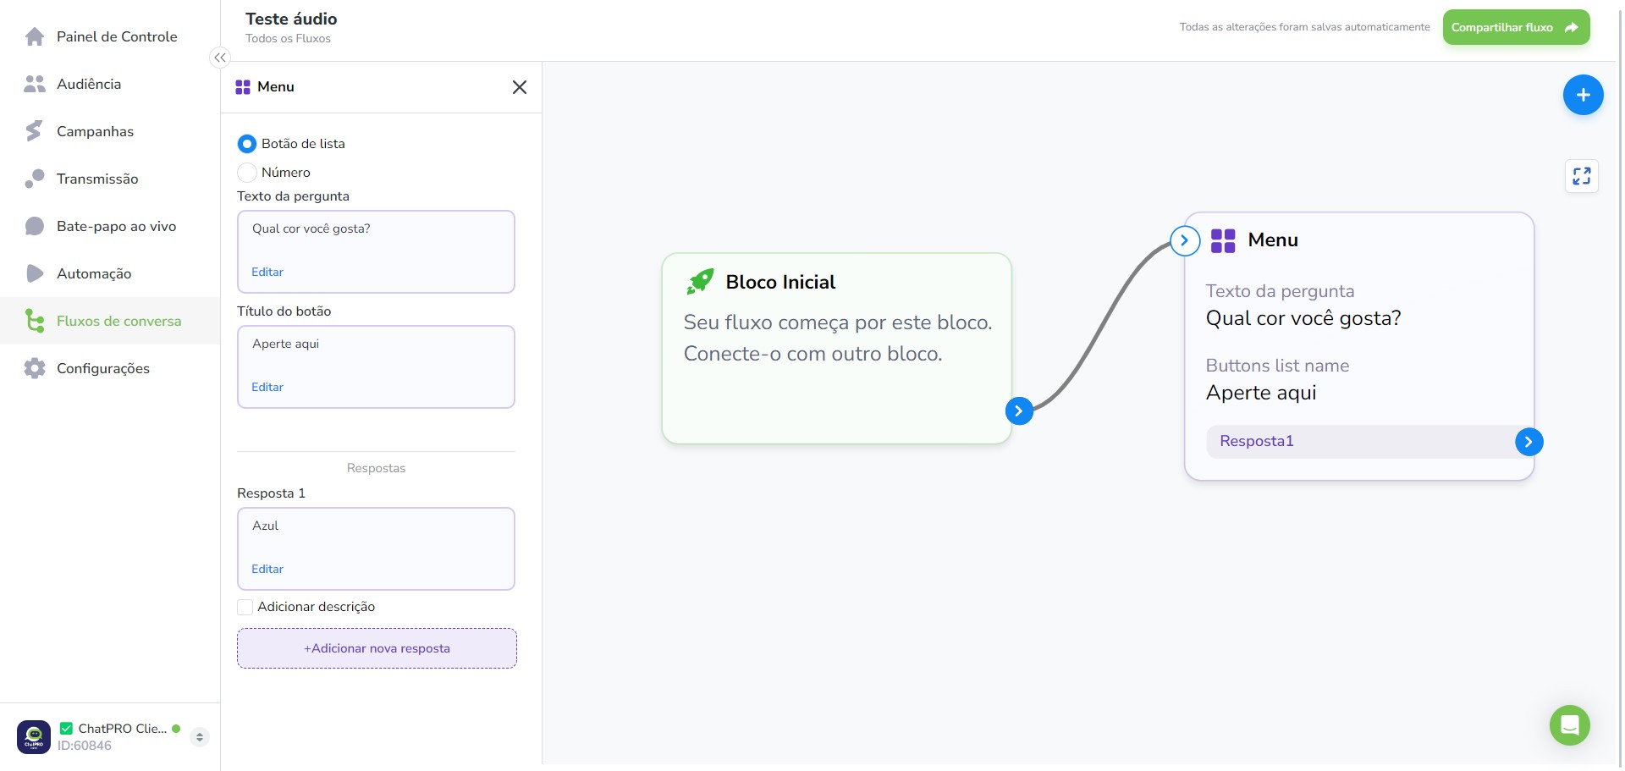Click the Resposta1 output connector arrow
The image size is (1625, 771).
(x=1529, y=442)
